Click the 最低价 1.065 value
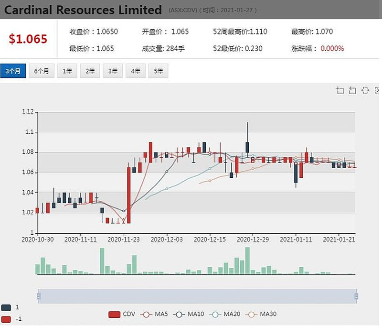Screen dimensions: 382x326 pos(105,49)
